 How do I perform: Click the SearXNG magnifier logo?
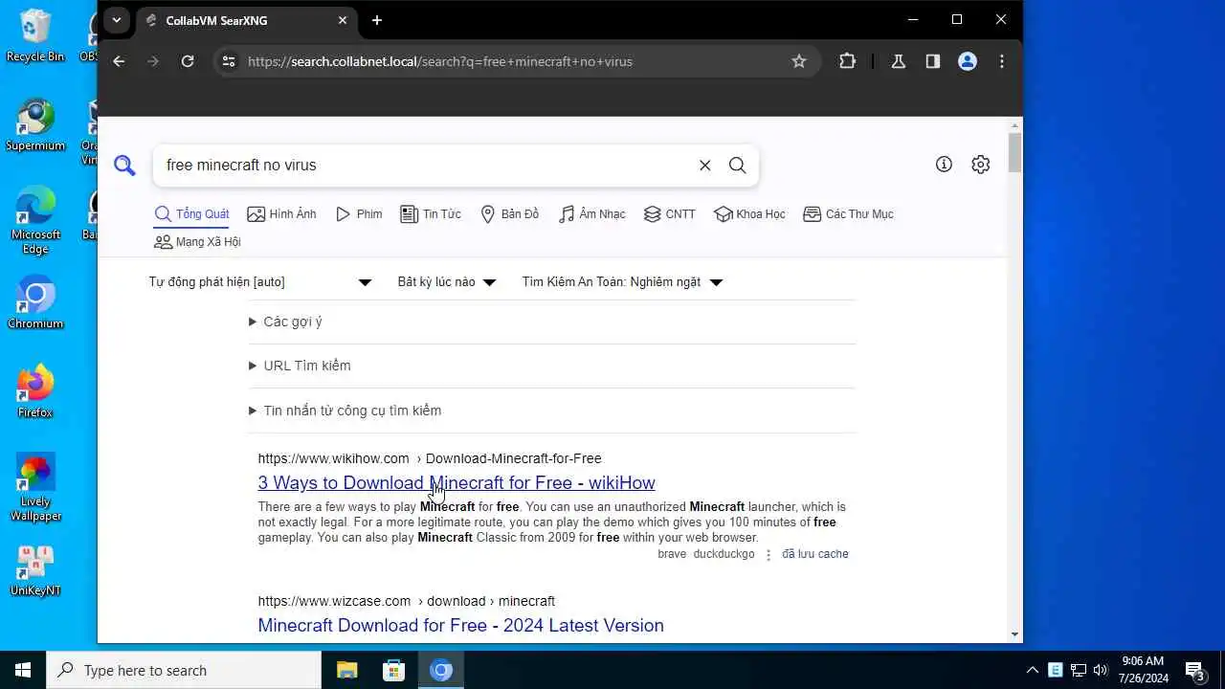tap(124, 167)
